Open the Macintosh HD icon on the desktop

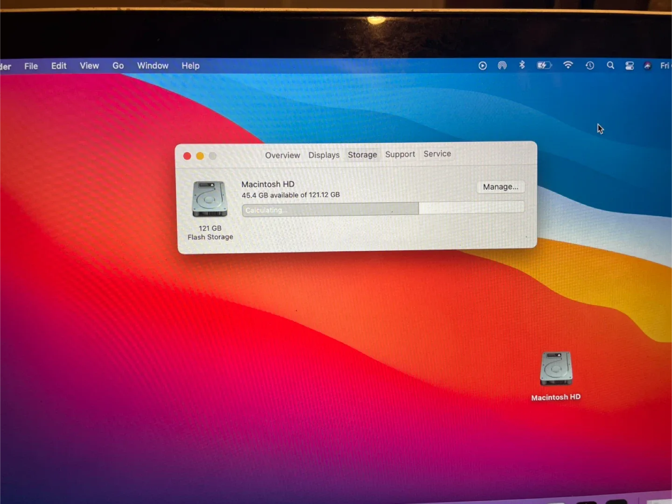(556, 369)
